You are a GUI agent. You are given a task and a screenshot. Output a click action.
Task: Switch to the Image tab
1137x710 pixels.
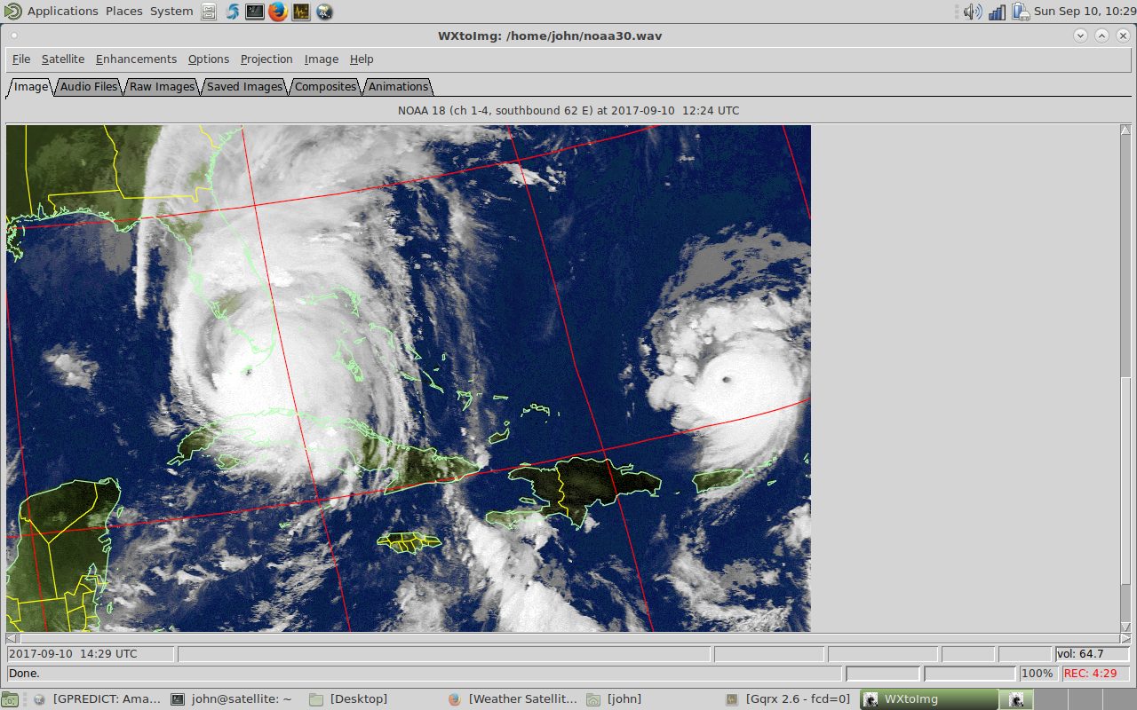click(31, 87)
